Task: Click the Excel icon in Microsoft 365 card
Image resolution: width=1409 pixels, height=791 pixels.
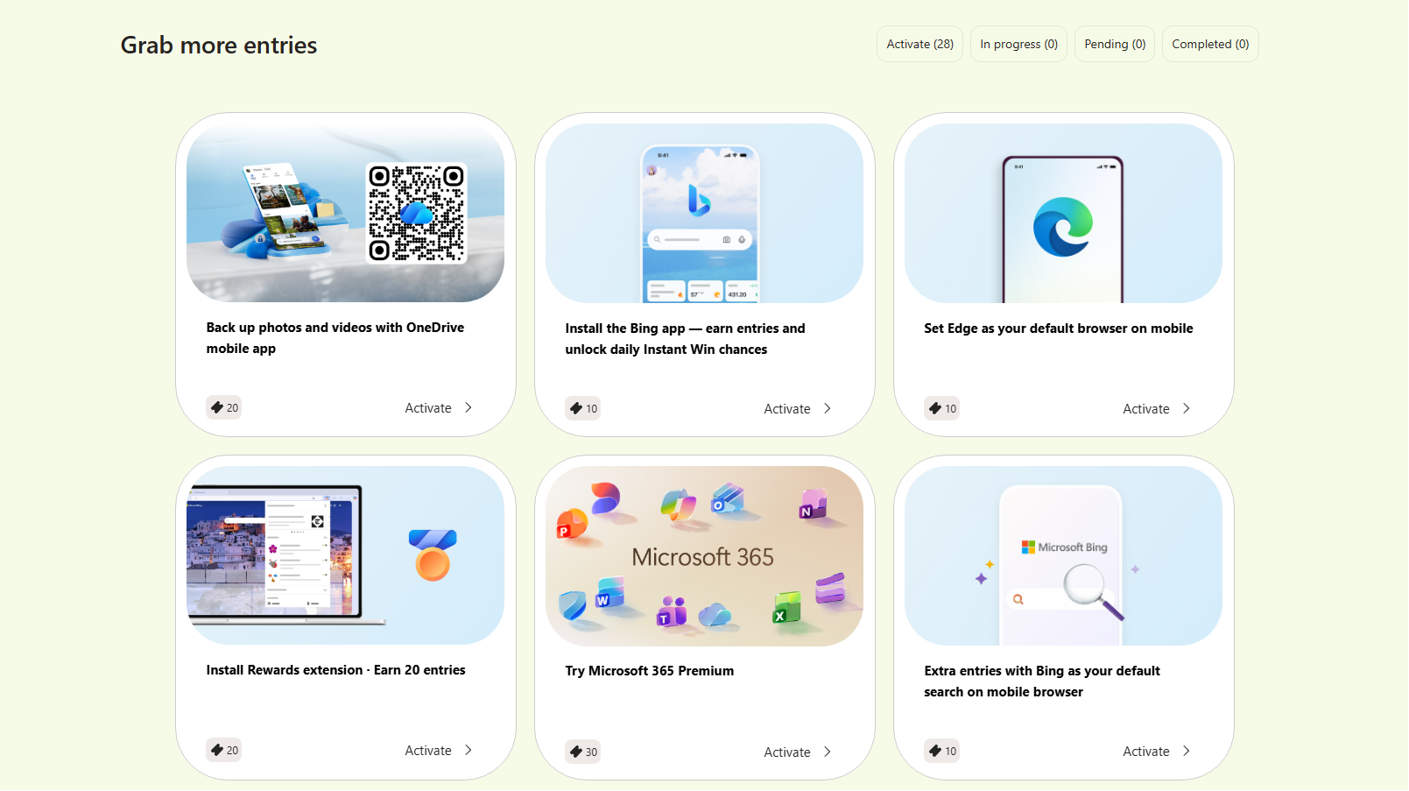Action: click(786, 607)
